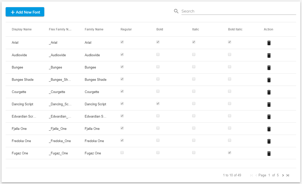Focus the Search input field
The width and height of the screenshot is (302, 184).
coord(239,11)
